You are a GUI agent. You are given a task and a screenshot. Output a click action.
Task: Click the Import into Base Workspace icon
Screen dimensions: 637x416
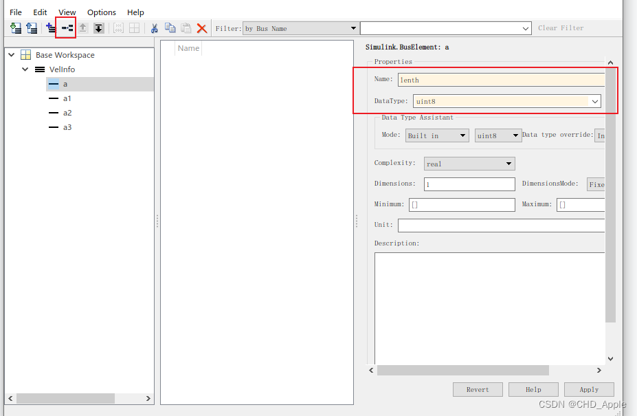coord(15,28)
